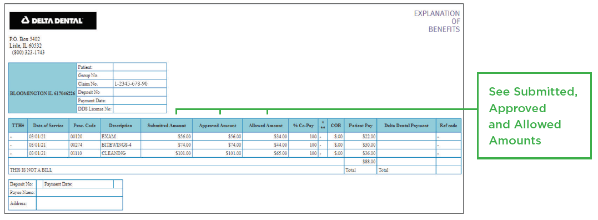Screen dimensions: 598x220
Task: Click the Delta Dental logo
Action: pyautogui.click(x=53, y=21)
